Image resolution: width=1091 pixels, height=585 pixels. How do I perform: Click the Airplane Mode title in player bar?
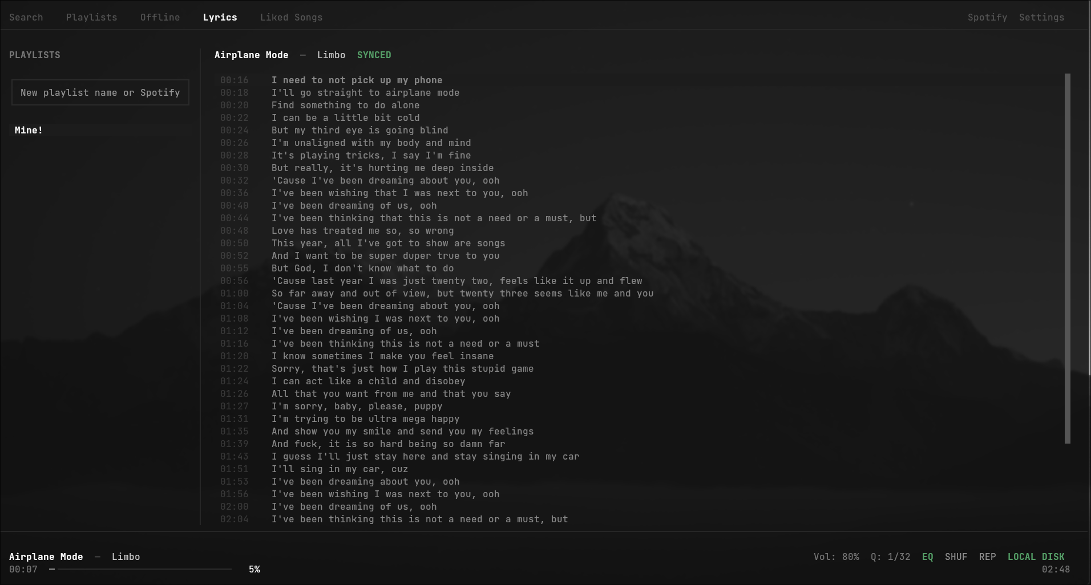46,557
